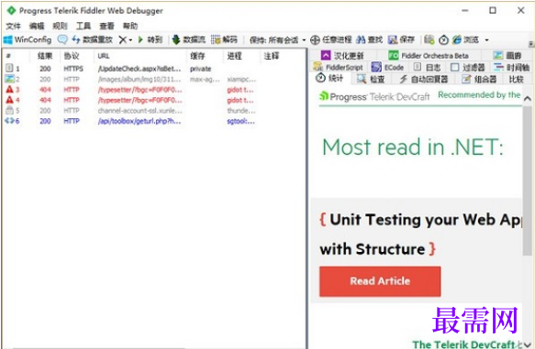Open the dropdown arrow beside the X icon
The height and width of the screenshot is (349, 535).
coord(130,40)
